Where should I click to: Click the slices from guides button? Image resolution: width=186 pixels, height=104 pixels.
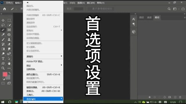[x=101, y=9]
